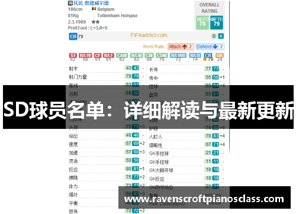
Task: Select the AFTER 79 overall rating badge
Action: 217,22
